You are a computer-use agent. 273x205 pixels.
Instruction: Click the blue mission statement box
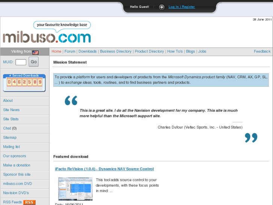click(x=161, y=80)
